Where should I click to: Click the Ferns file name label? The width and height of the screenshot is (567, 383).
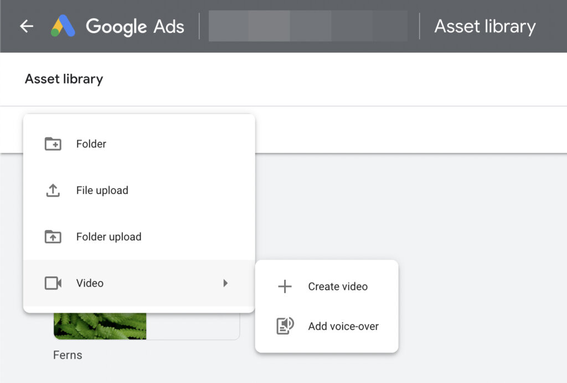68,355
